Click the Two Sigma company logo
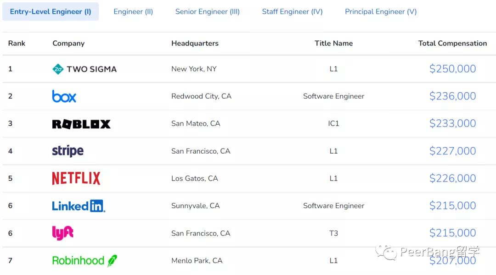Screen dimensions: 496x275 tap(85, 69)
